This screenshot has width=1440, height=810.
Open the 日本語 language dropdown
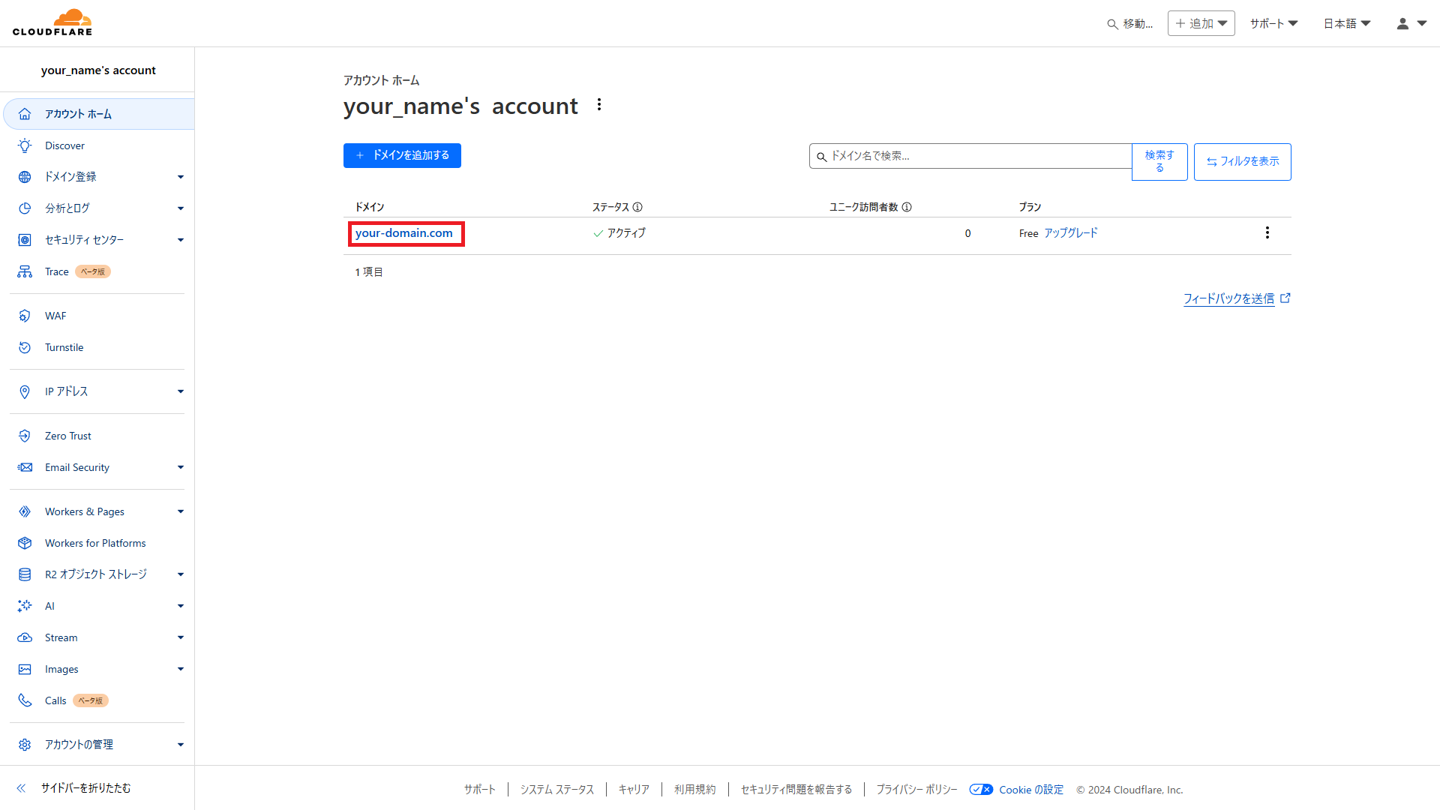click(1346, 23)
